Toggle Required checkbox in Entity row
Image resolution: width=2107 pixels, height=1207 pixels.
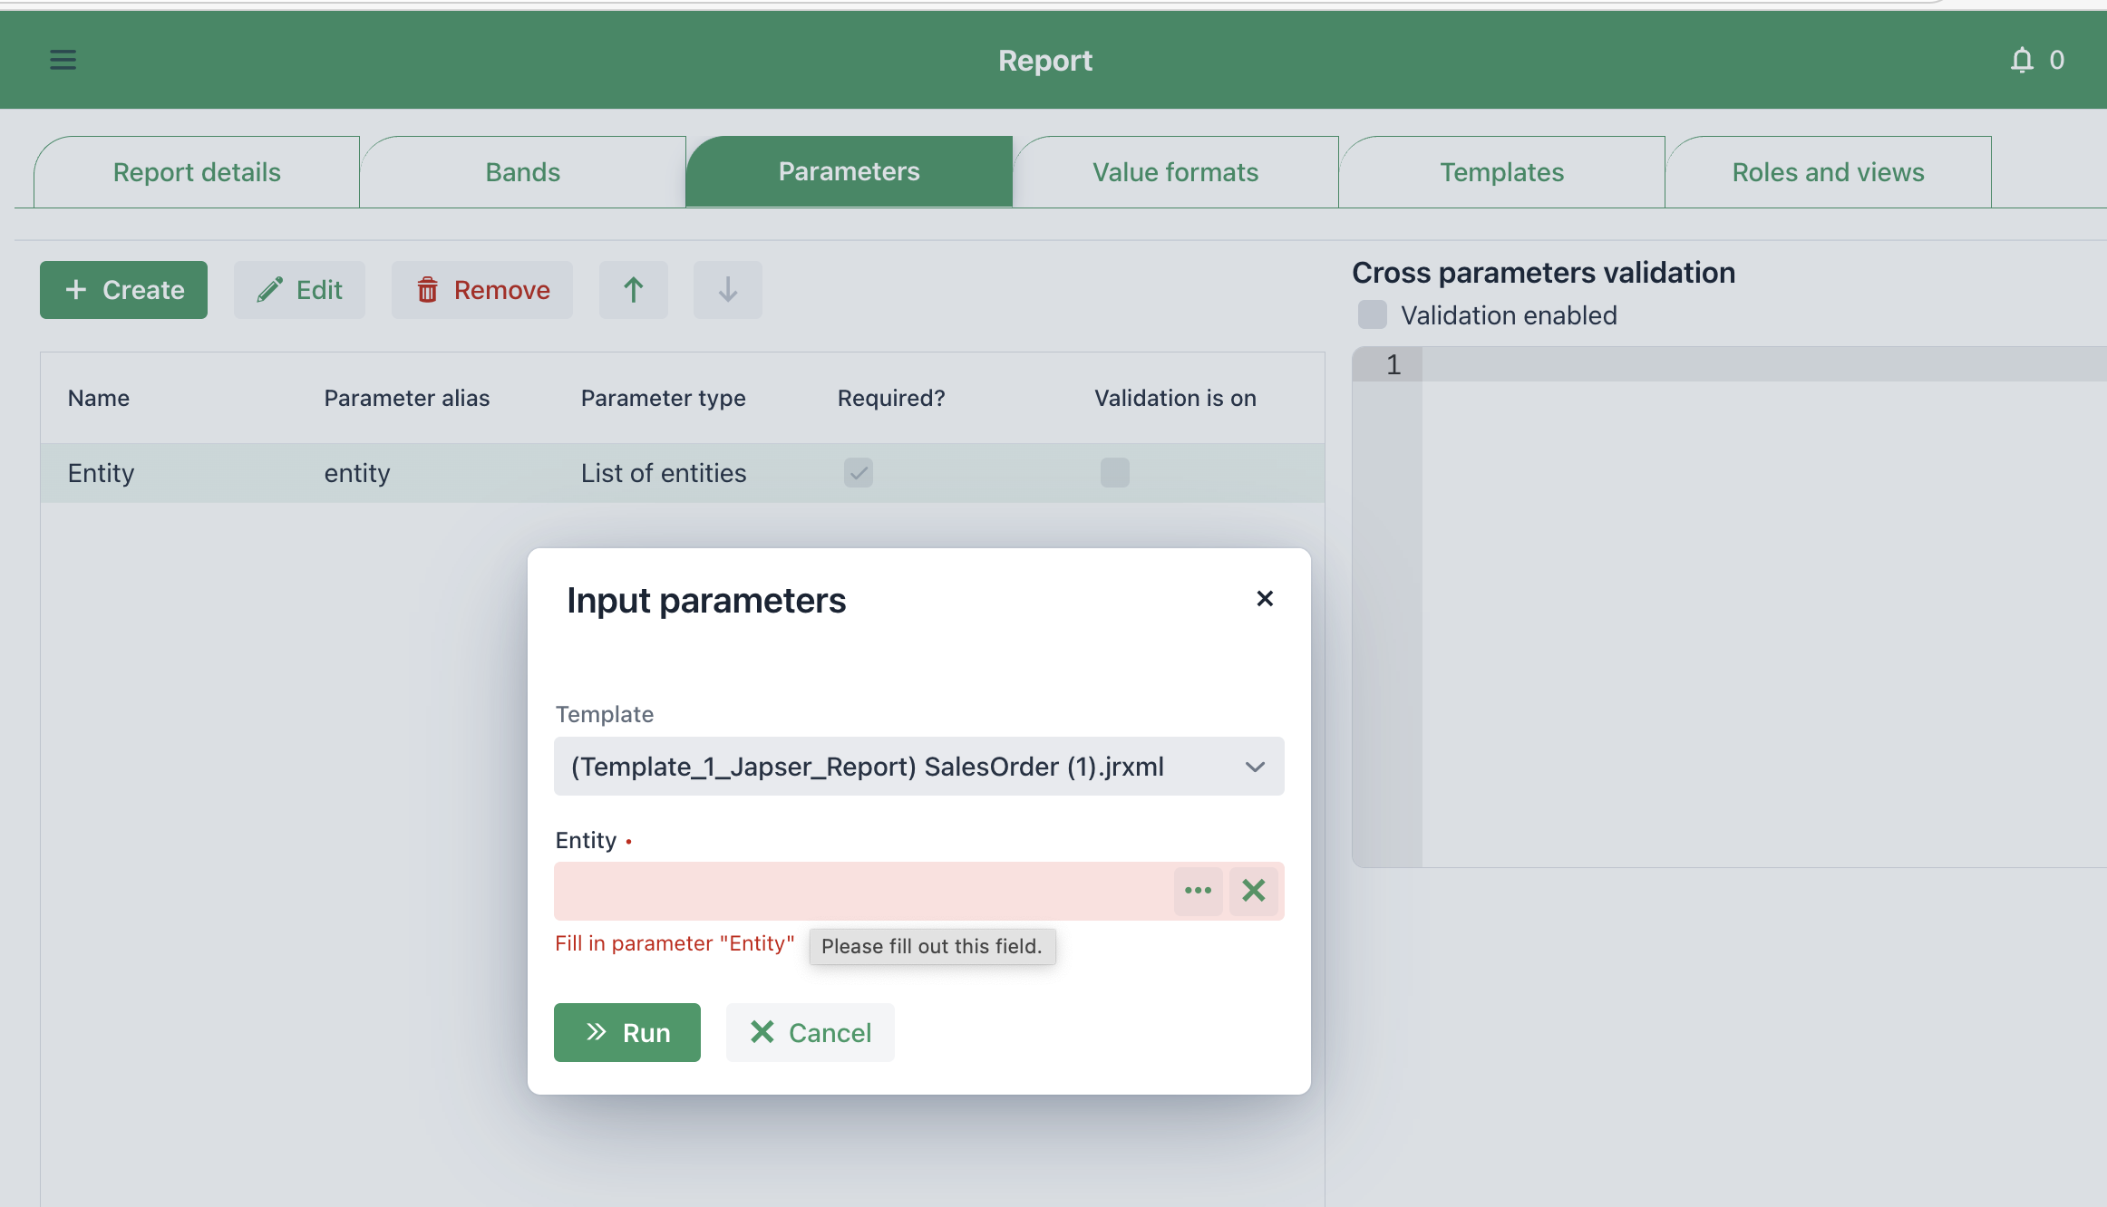(x=858, y=472)
